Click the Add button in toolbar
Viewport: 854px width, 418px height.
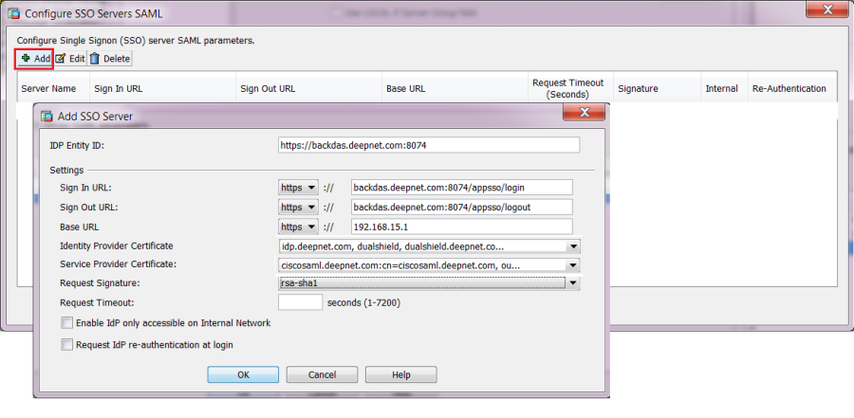click(x=34, y=59)
